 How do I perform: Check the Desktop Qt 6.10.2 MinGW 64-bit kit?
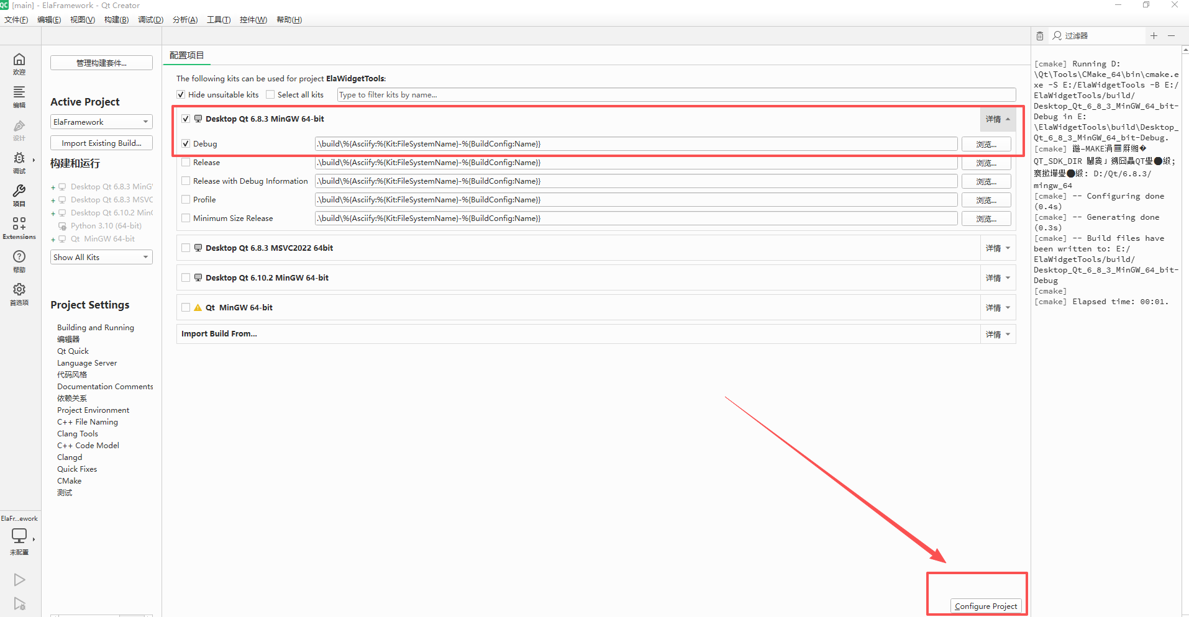186,277
